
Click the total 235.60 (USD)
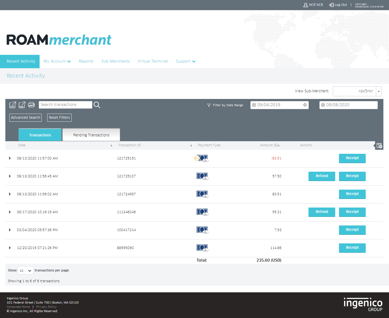click(269, 260)
